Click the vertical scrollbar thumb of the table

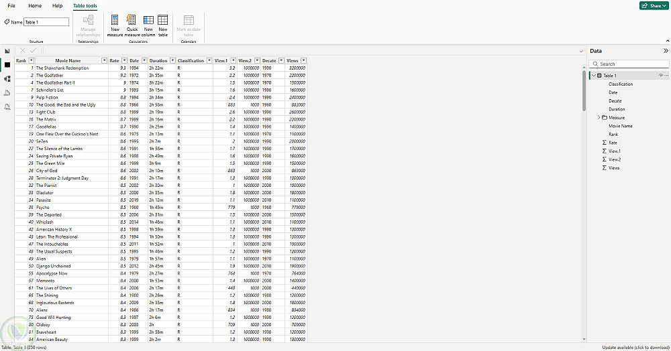tap(584, 90)
